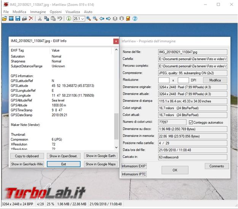The height and width of the screenshot is (209, 238).
Task: Click the Modifica button next to DPI
Action: click(x=215, y=80)
